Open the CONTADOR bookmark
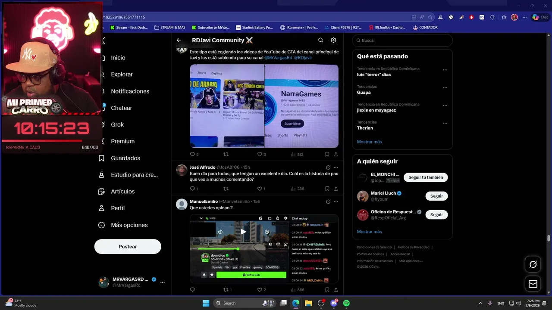The height and width of the screenshot is (310, 552). (425, 28)
